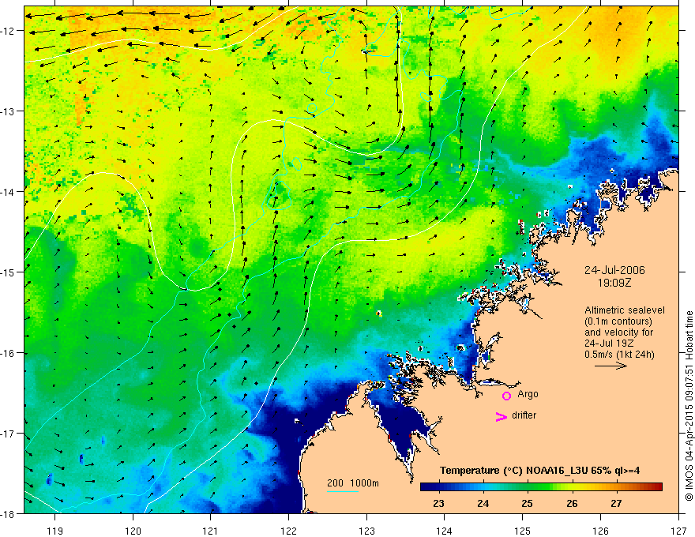Screen dimensions: 695x537
Task: Click latitude axis label -17
Action: click(8, 434)
